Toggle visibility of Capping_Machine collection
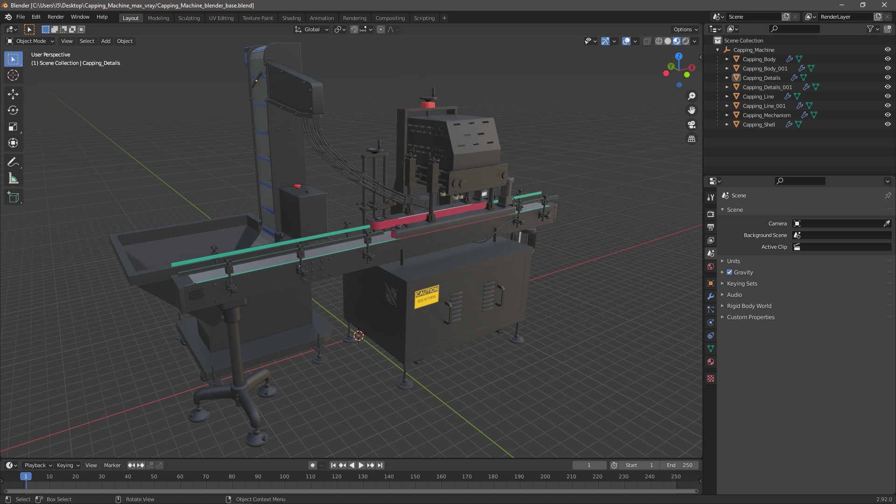The width and height of the screenshot is (896, 504). pos(888,49)
